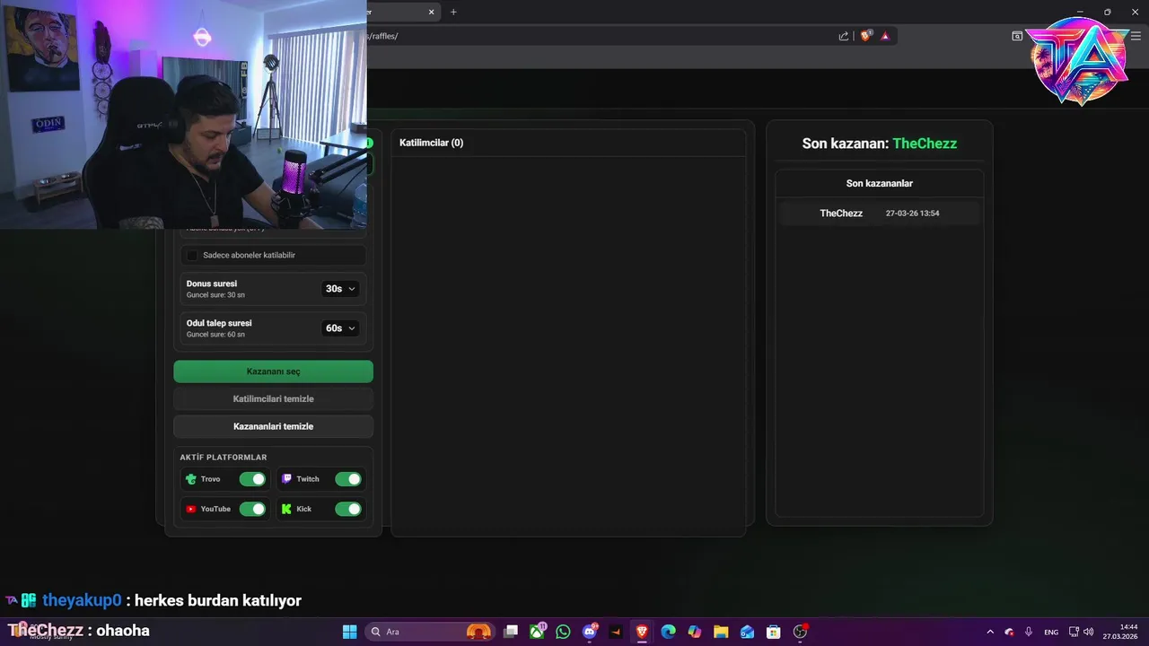Click the taskbar search box Ara
This screenshot has width=1149, height=646.
click(x=432, y=632)
